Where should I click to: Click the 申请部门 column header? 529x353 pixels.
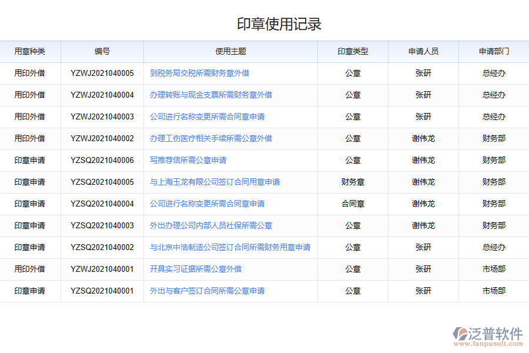pyautogui.click(x=494, y=51)
